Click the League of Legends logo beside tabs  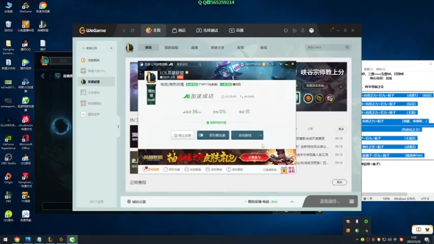click(x=130, y=48)
